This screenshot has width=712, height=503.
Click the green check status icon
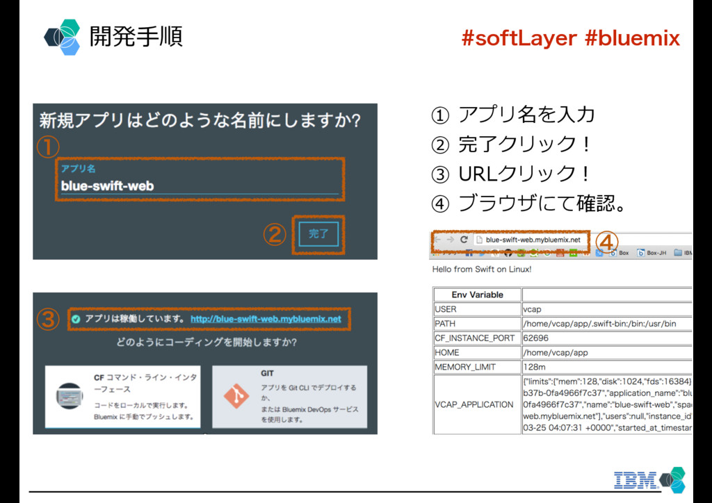click(76, 320)
